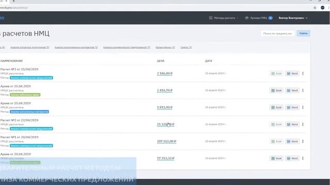Export Архив от 20.04.2019 to Word
Screen dimensions: 330x185
pyautogui.click(x=292, y=158)
